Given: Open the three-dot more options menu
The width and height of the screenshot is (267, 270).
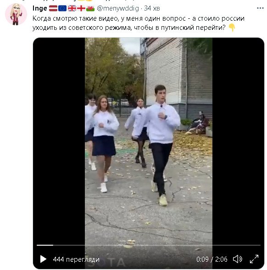Looking at the screenshot, I should [x=260, y=8].
